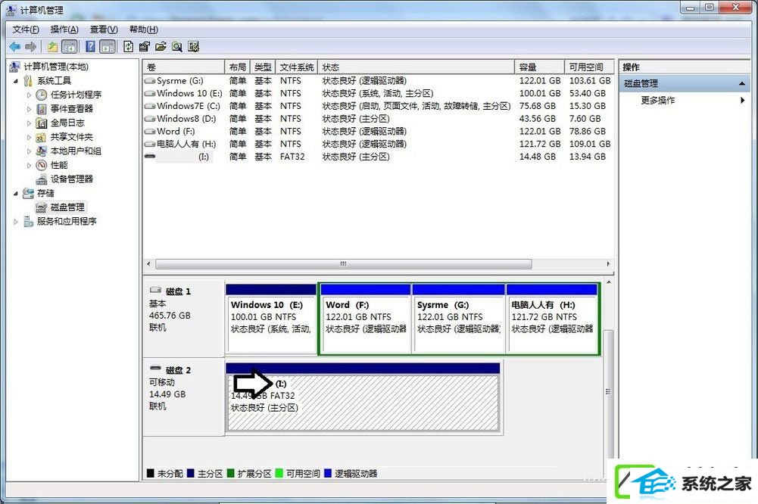
Task: Open the 帮助(H) menu
Action: coord(144,30)
